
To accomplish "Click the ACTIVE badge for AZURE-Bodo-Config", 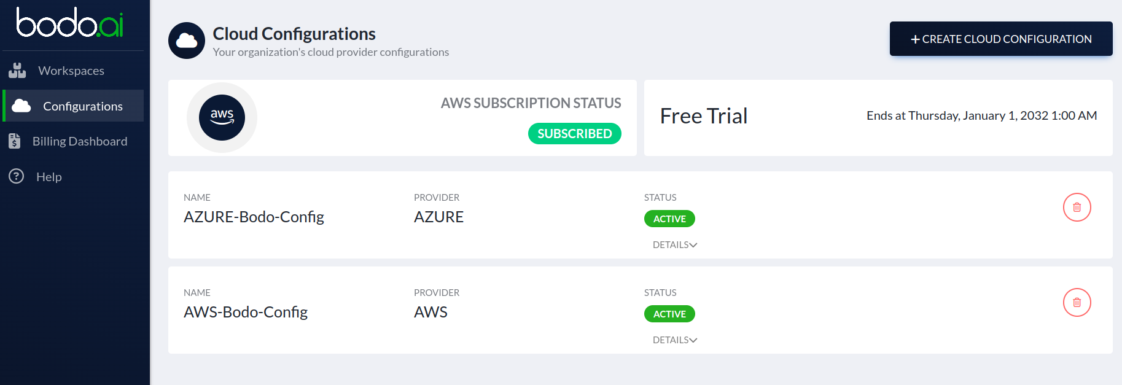I will pos(669,219).
